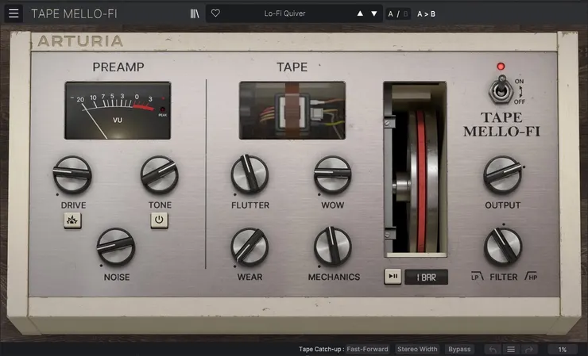Toggle the Drive boost icon button
The image size is (588, 356).
73,220
